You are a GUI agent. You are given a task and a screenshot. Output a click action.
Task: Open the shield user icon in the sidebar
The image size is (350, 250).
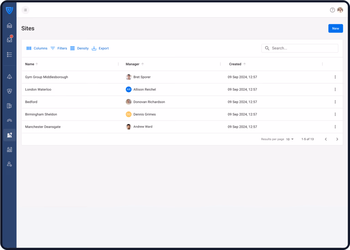pyautogui.click(x=9, y=91)
